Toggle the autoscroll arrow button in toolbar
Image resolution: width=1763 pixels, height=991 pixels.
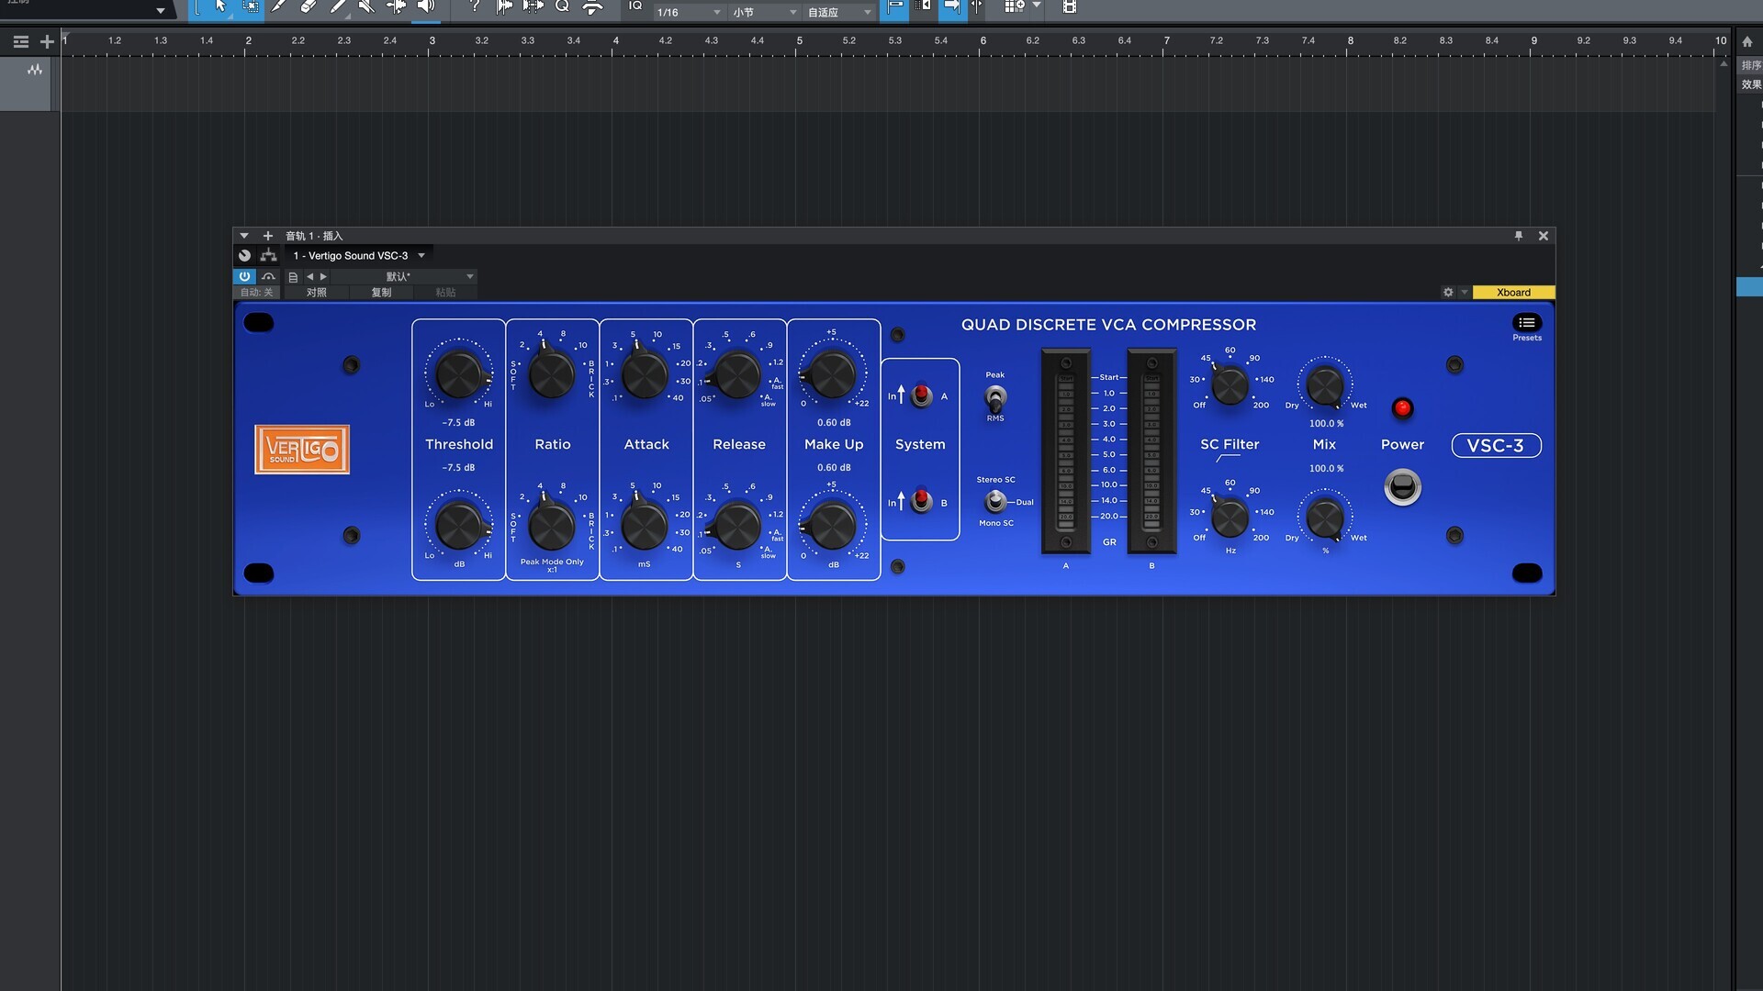coord(952,7)
